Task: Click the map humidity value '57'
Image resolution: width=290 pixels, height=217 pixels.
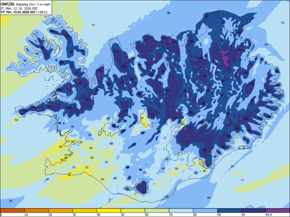Action: [99, 135]
